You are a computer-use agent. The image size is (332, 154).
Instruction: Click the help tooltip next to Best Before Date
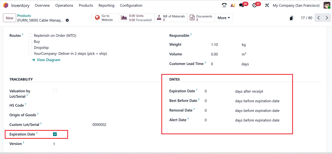(199, 99)
